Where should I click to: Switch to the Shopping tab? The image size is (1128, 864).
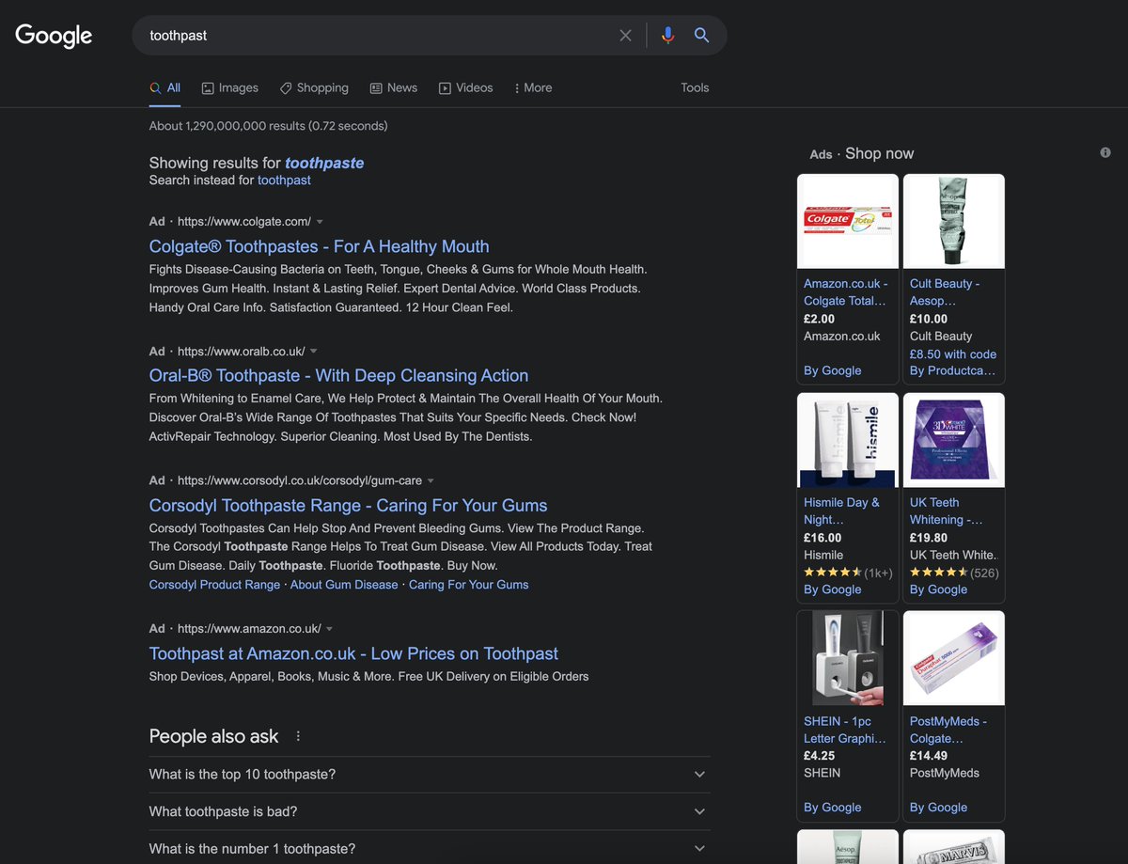(314, 87)
